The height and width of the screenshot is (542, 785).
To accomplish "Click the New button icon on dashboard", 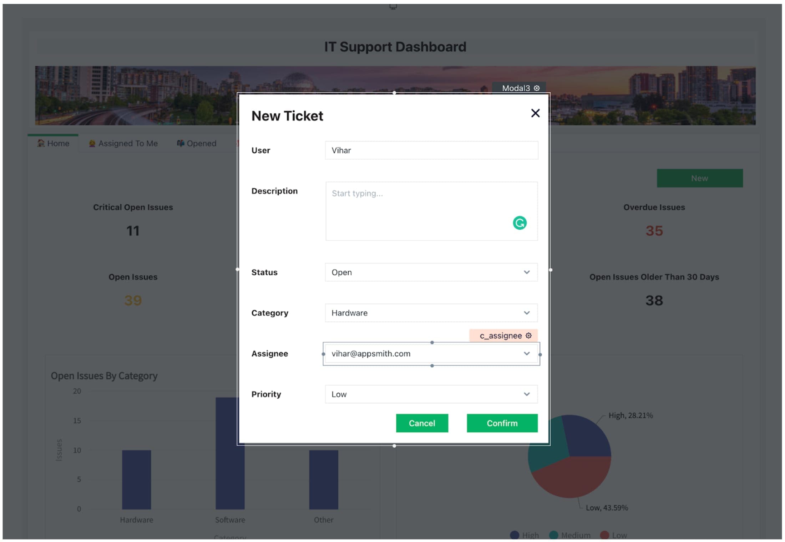I will [700, 178].
